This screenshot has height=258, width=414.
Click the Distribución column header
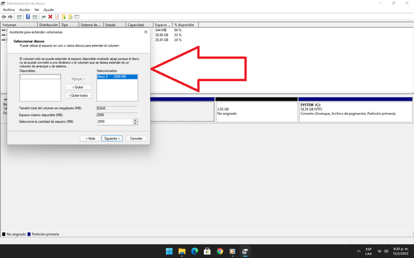(49, 25)
